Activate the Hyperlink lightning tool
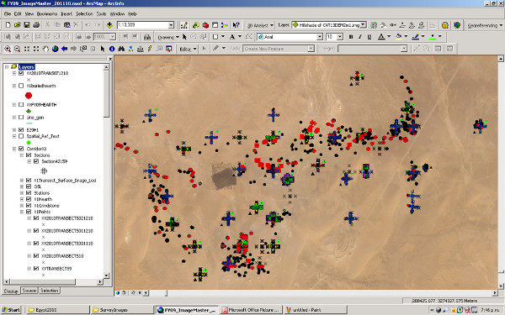 (150, 49)
